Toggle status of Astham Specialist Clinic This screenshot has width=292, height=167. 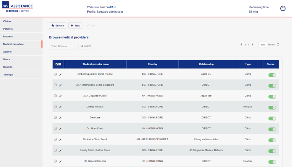[x=272, y=75]
